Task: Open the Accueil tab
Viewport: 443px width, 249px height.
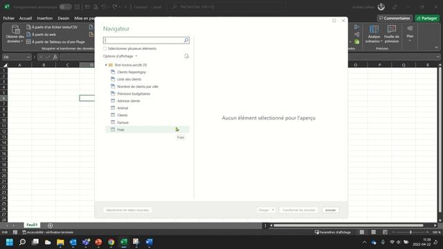Action: (26, 18)
